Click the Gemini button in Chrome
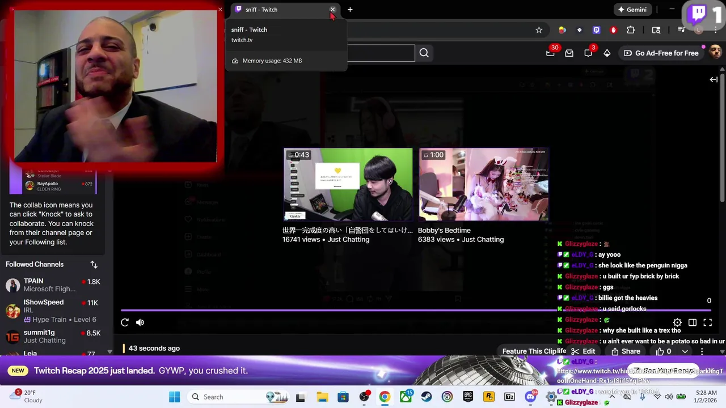Image resolution: width=726 pixels, height=408 pixels. (x=632, y=10)
